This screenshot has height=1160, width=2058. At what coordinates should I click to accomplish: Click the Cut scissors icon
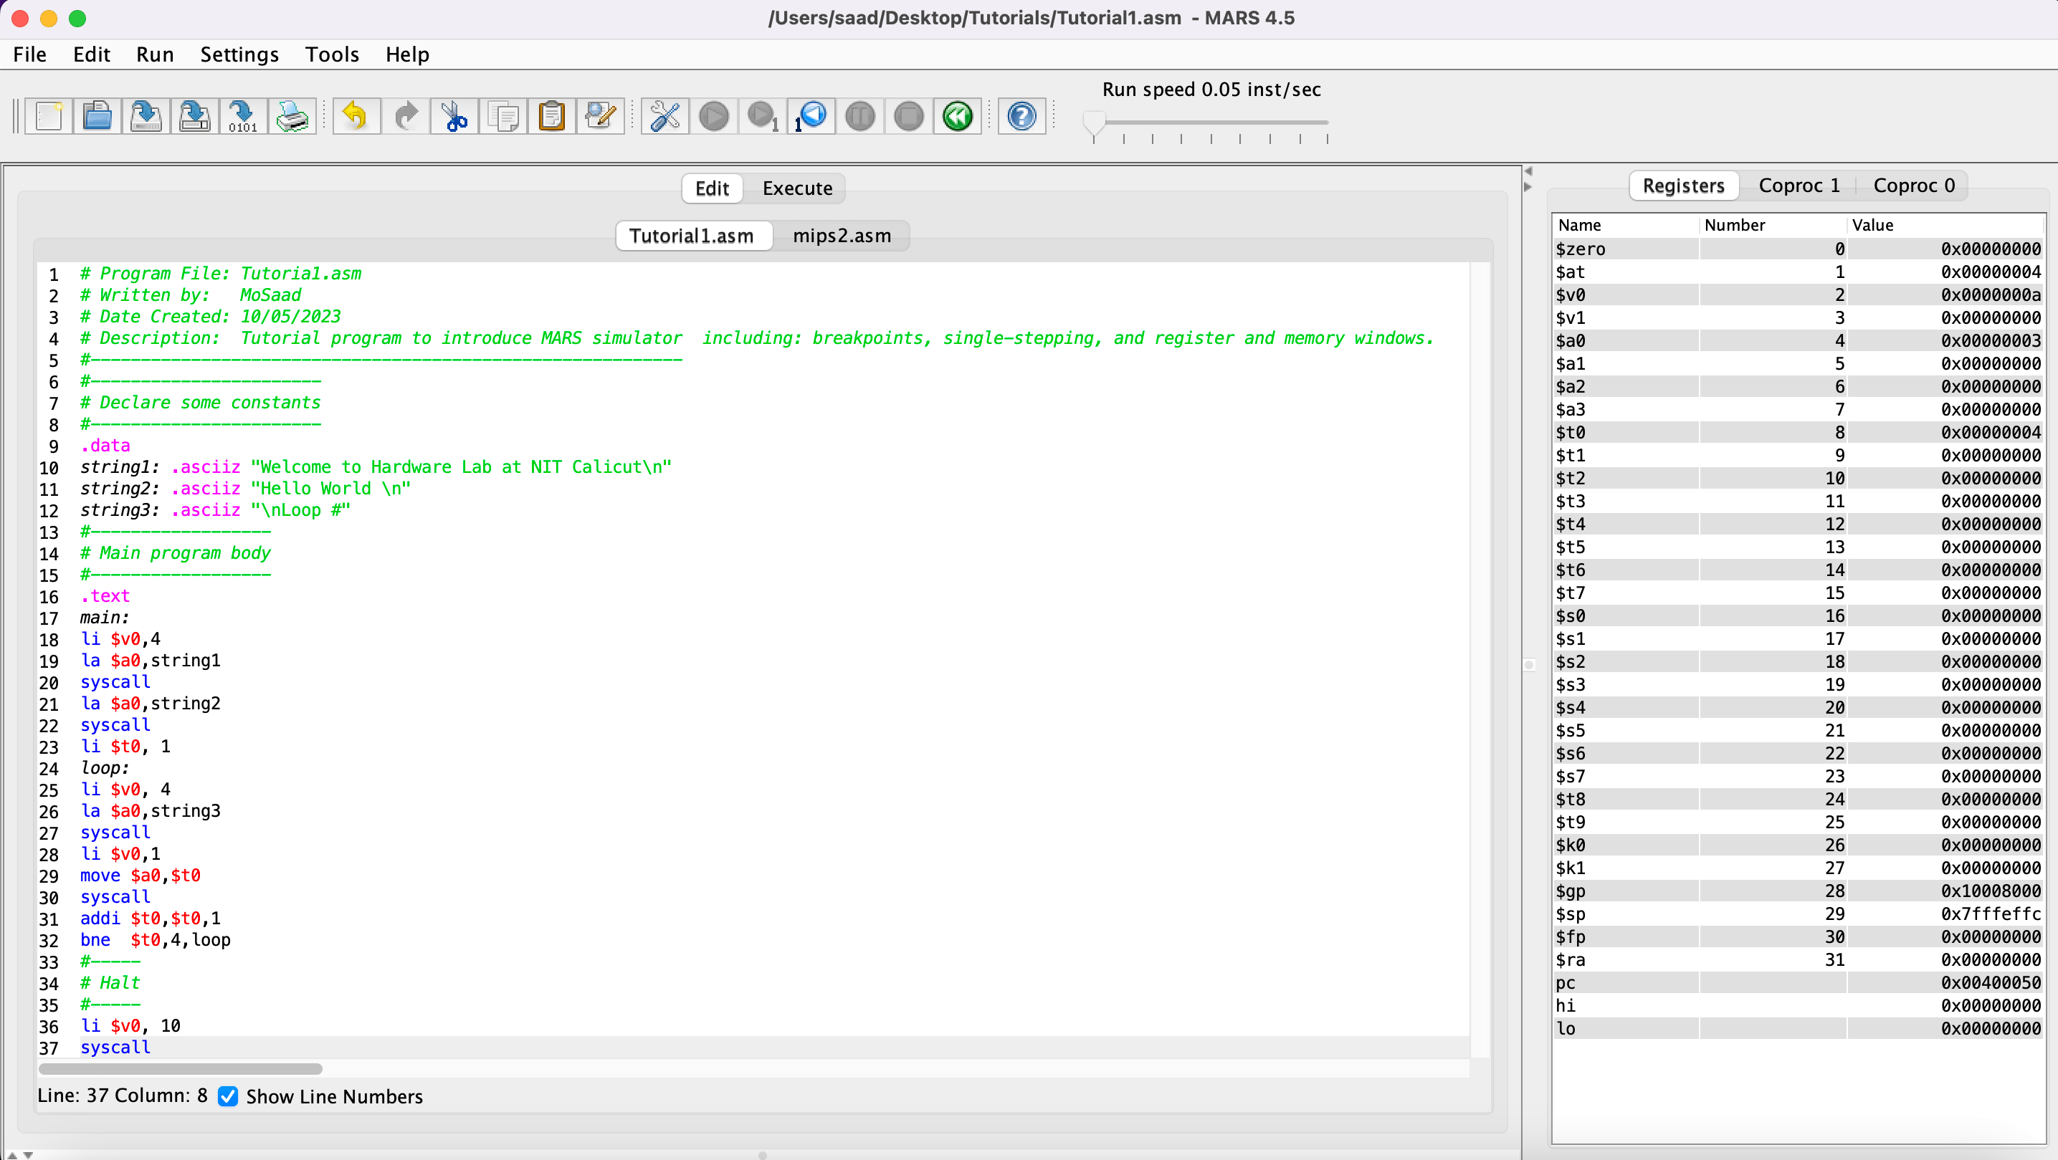pyautogui.click(x=454, y=117)
